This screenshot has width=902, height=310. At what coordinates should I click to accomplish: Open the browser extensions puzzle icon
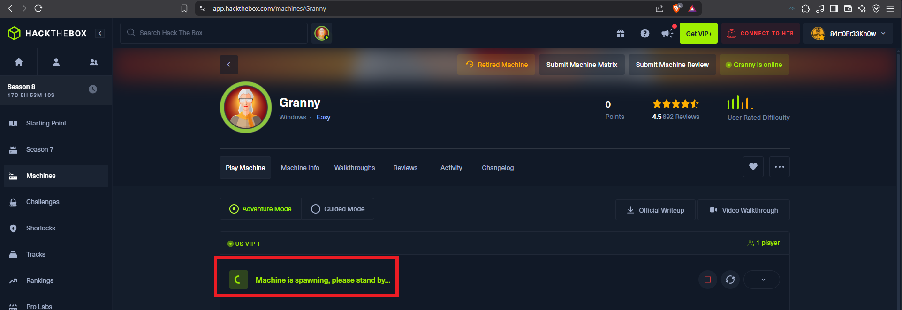(x=805, y=8)
